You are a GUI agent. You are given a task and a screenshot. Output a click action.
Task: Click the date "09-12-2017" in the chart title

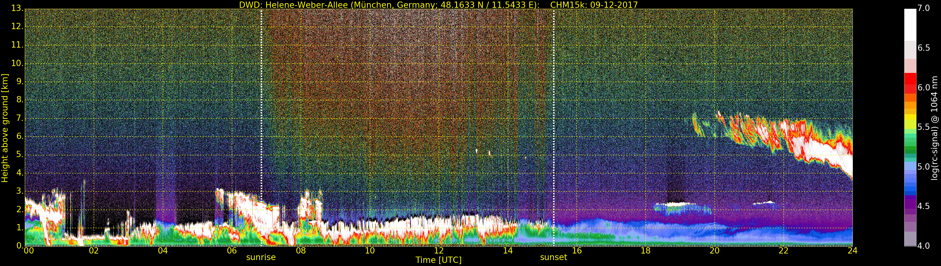[614, 5]
